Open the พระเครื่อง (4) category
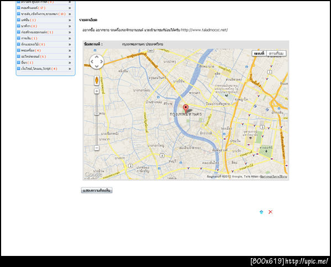Screen dimensions: 331x267 [x=31, y=50]
